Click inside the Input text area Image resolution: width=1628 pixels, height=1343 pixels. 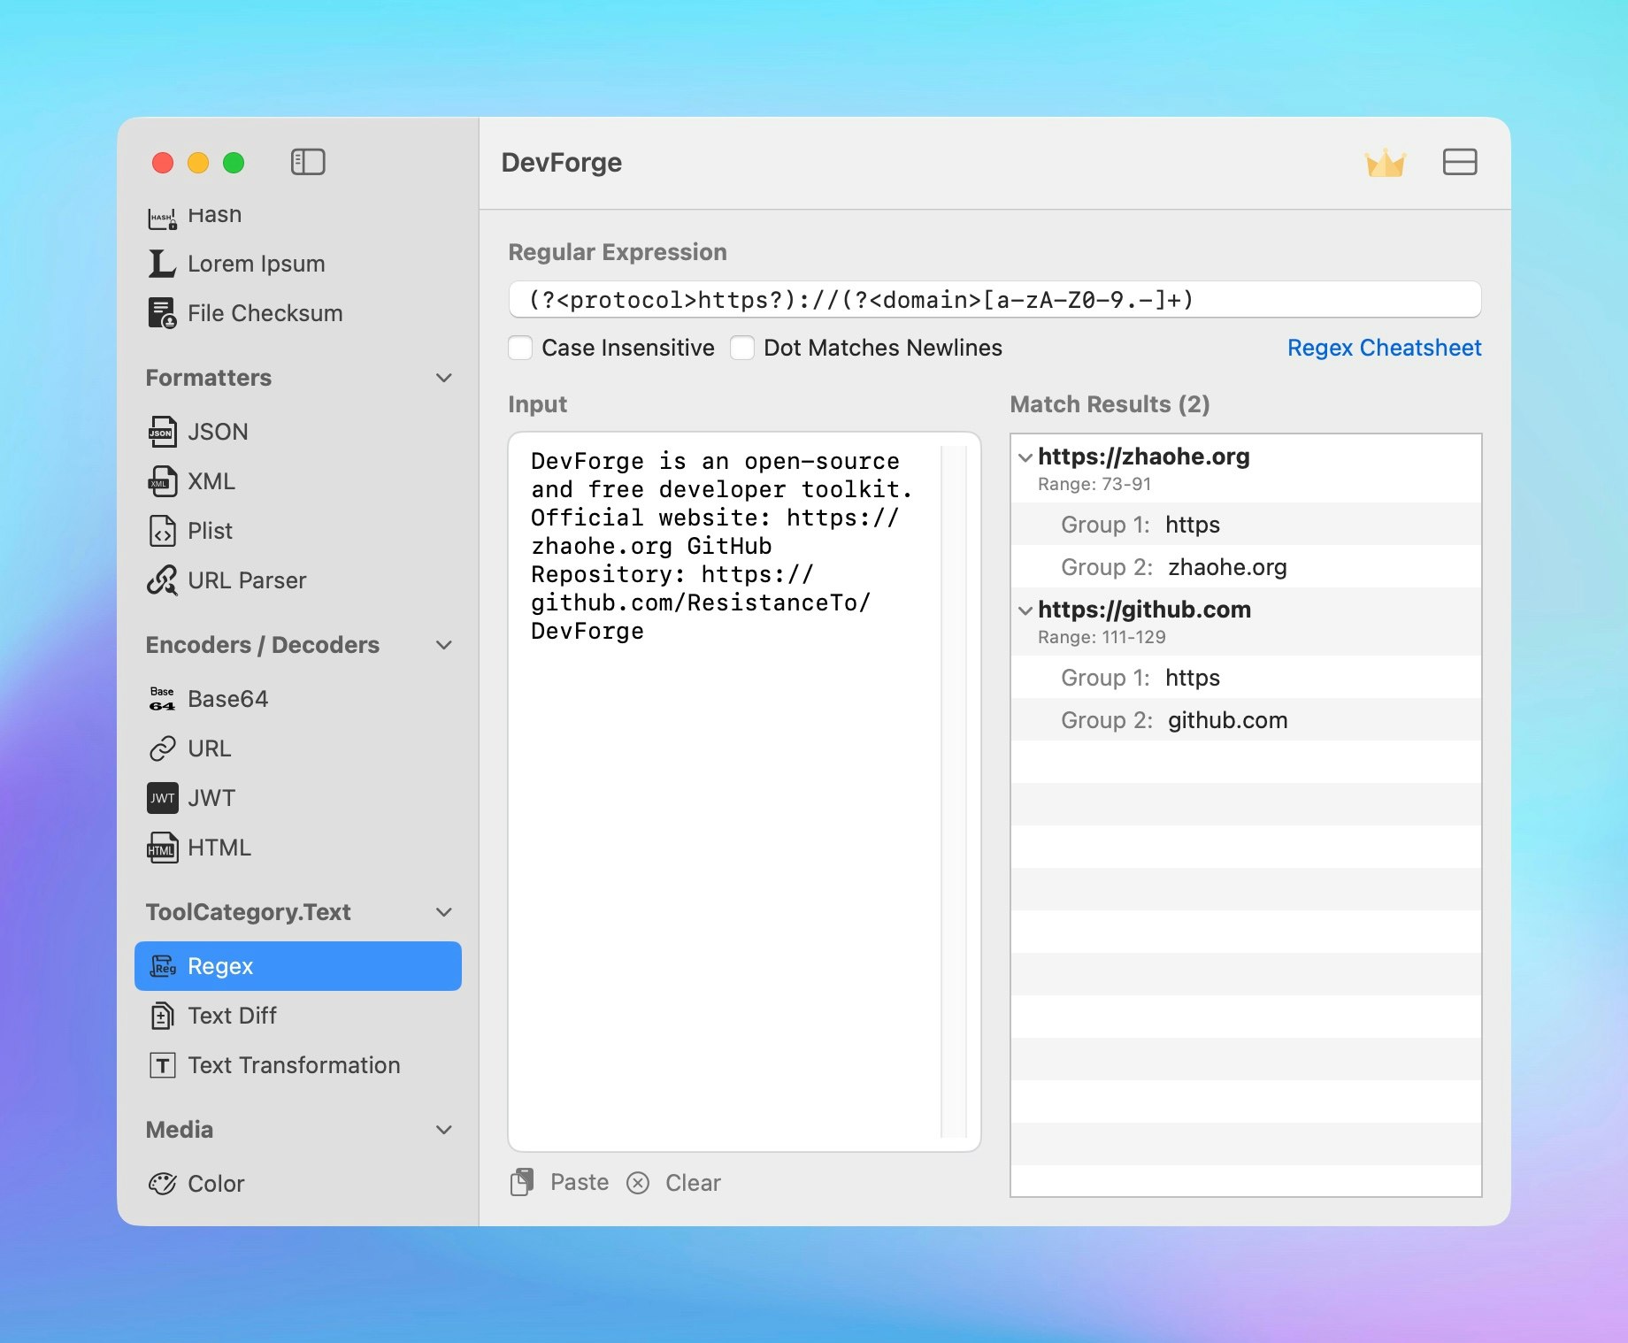tap(744, 792)
